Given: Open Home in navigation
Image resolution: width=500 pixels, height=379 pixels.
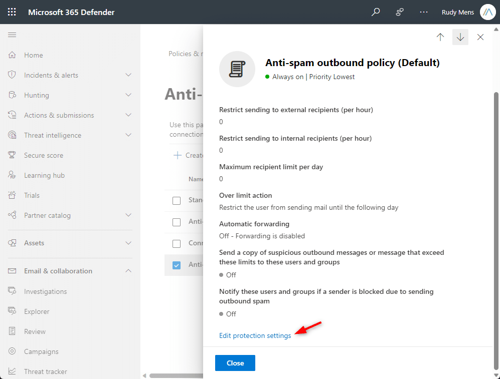Looking at the screenshot, I should click(x=34, y=55).
